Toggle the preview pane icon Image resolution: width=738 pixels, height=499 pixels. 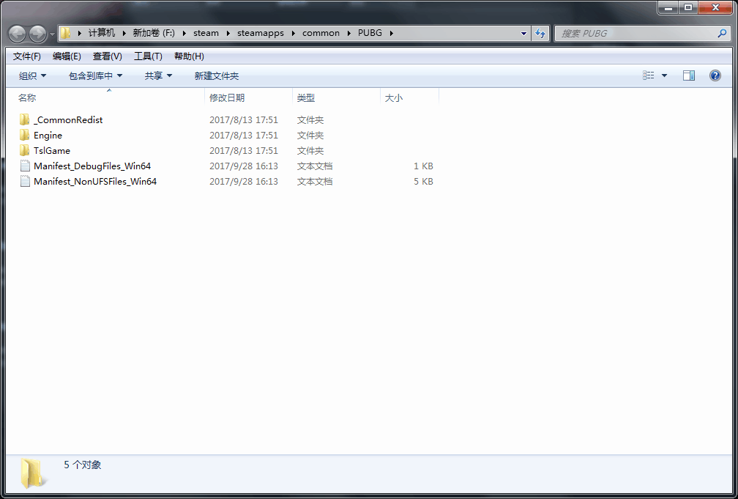(688, 75)
